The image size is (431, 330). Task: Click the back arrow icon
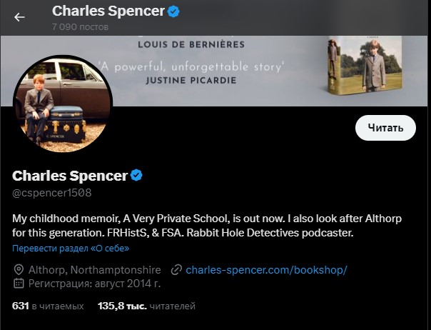(x=19, y=17)
